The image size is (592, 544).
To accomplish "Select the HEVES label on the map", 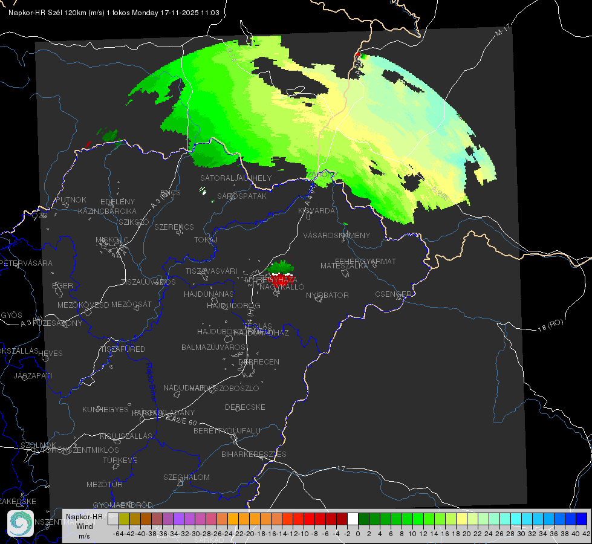I will [51, 354].
